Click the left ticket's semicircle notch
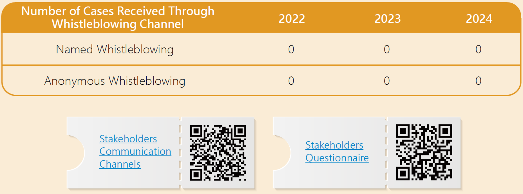523x194 pixels. coord(75,153)
